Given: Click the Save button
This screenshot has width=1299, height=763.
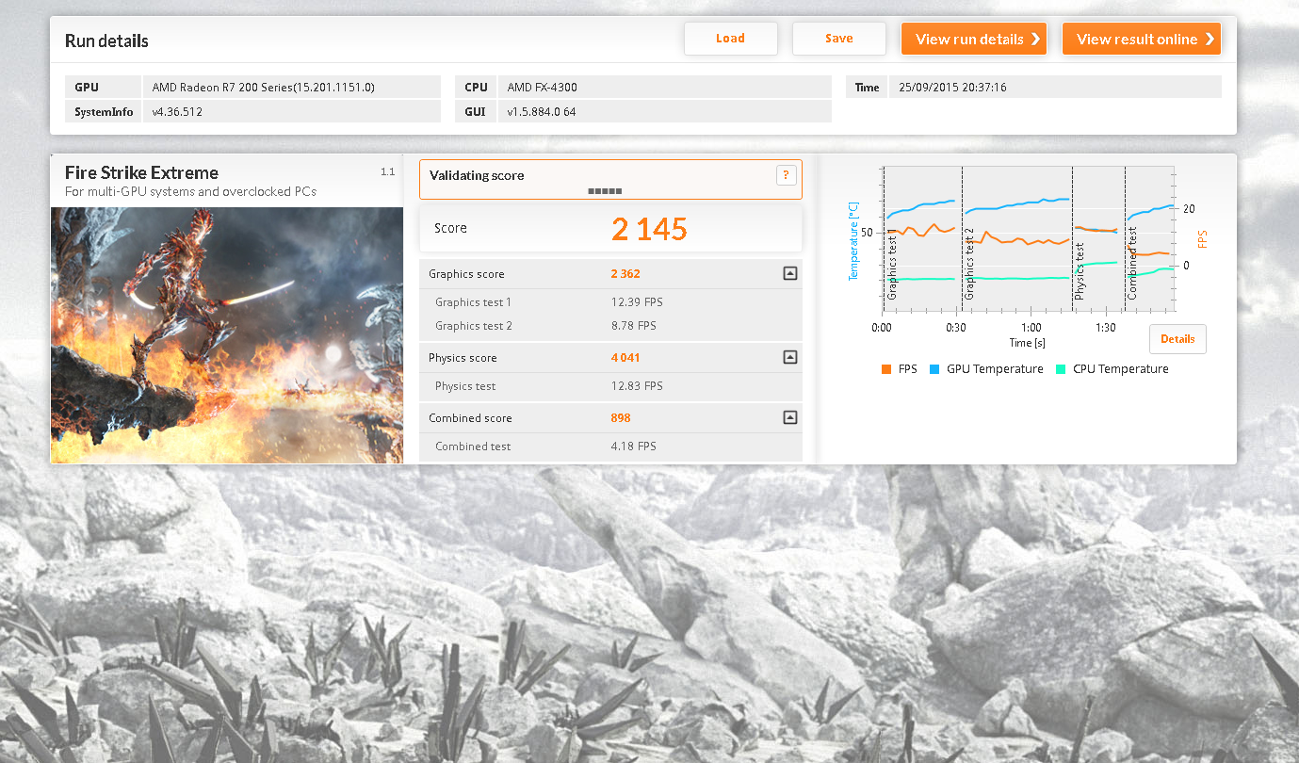Looking at the screenshot, I should click(x=838, y=39).
